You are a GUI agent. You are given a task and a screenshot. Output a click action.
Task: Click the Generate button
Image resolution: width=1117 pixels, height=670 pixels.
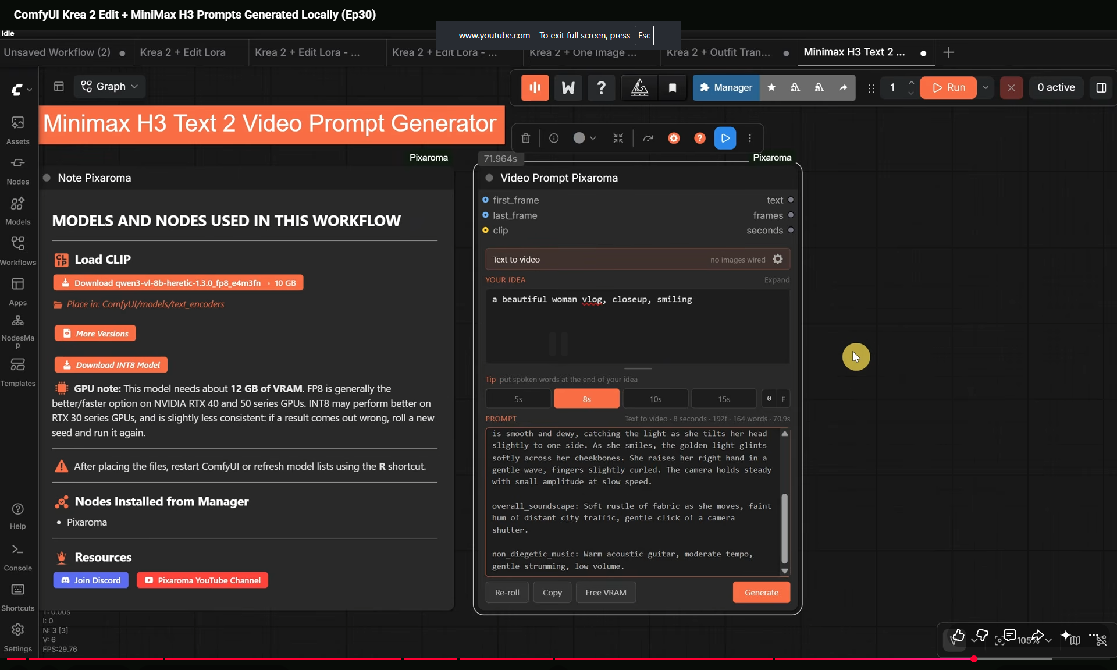click(x=761, y=593)
